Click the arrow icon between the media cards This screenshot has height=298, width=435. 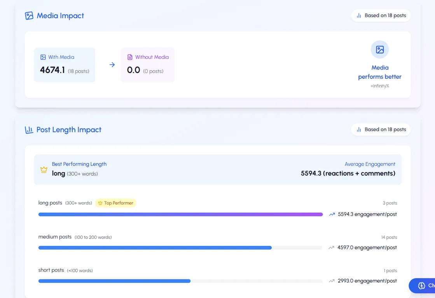[x=112, y=65]
